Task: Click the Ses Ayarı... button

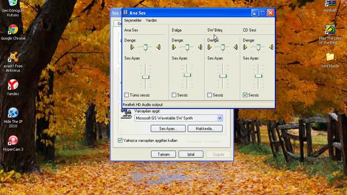Action: point(168,128)
